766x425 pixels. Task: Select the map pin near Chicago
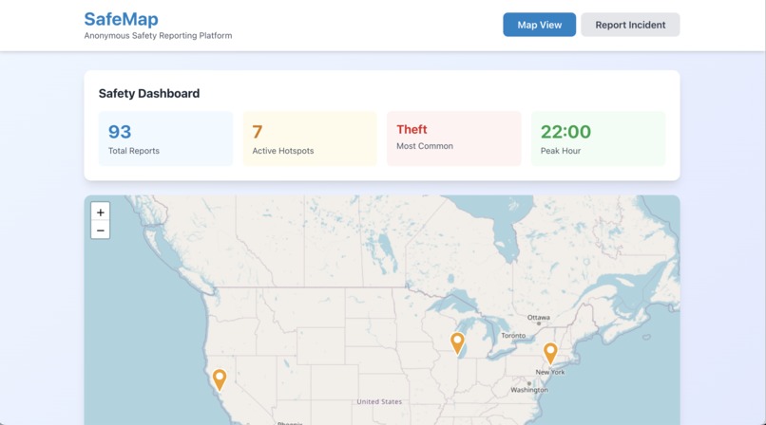click(x=457, y=343)
